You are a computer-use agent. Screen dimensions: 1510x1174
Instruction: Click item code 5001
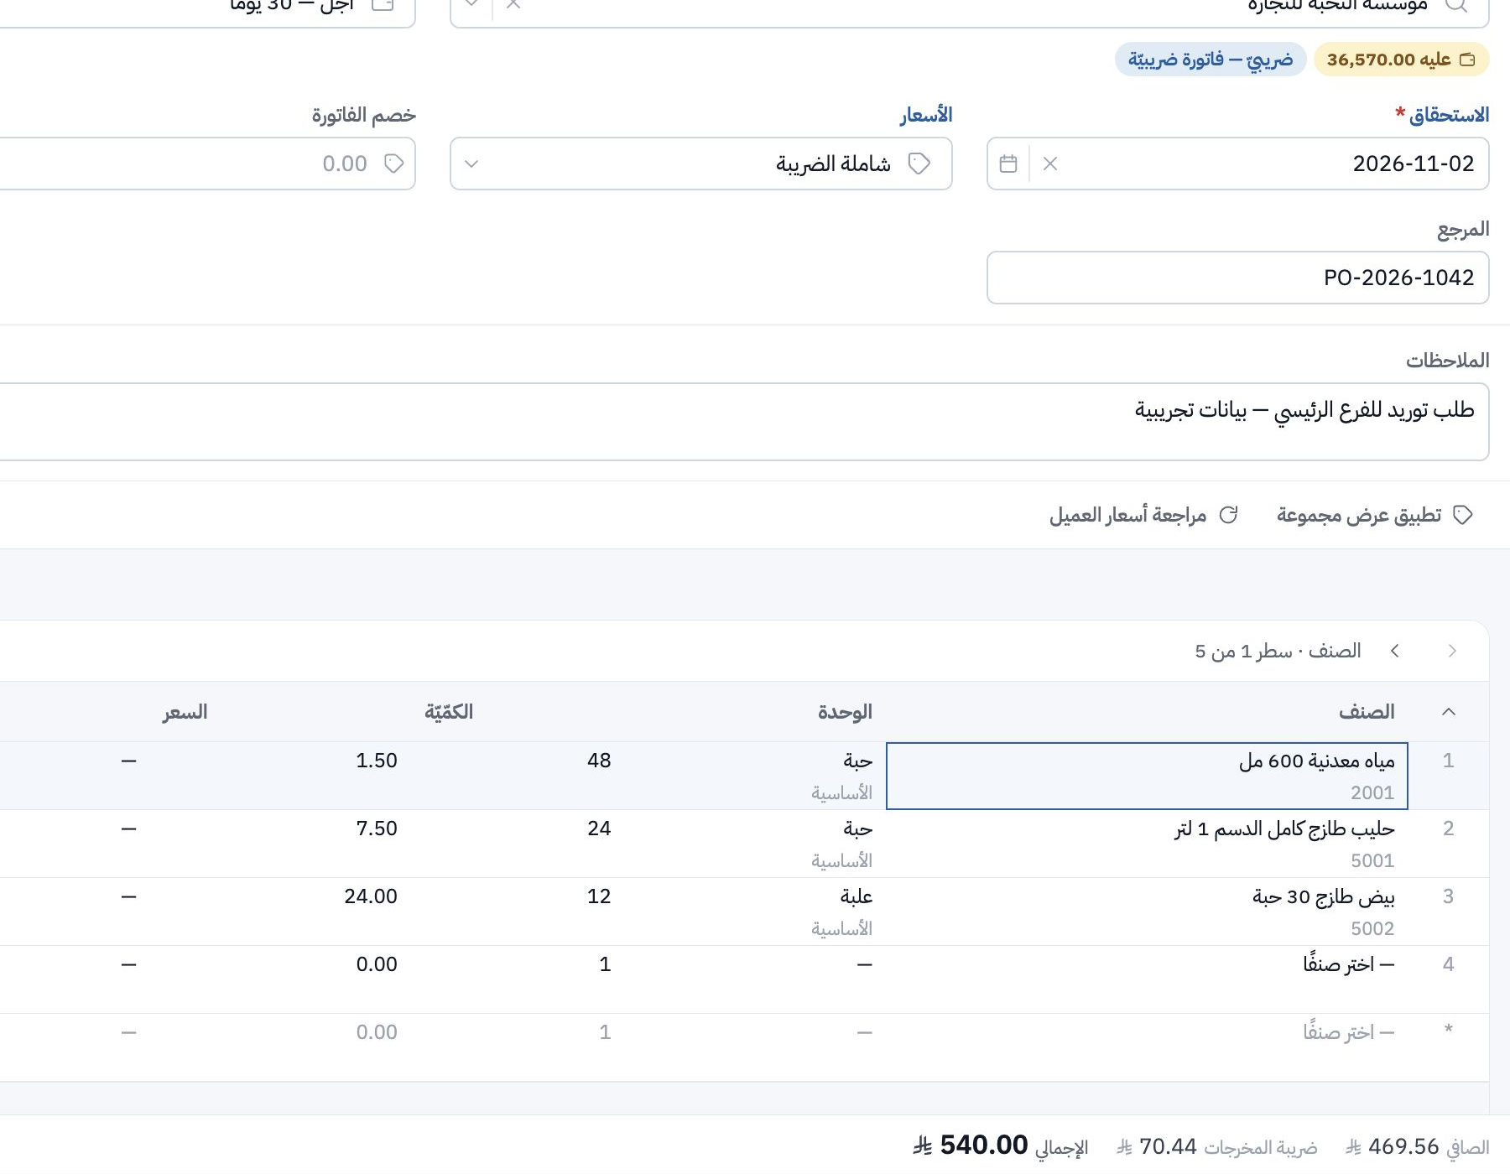point(1372,860)
